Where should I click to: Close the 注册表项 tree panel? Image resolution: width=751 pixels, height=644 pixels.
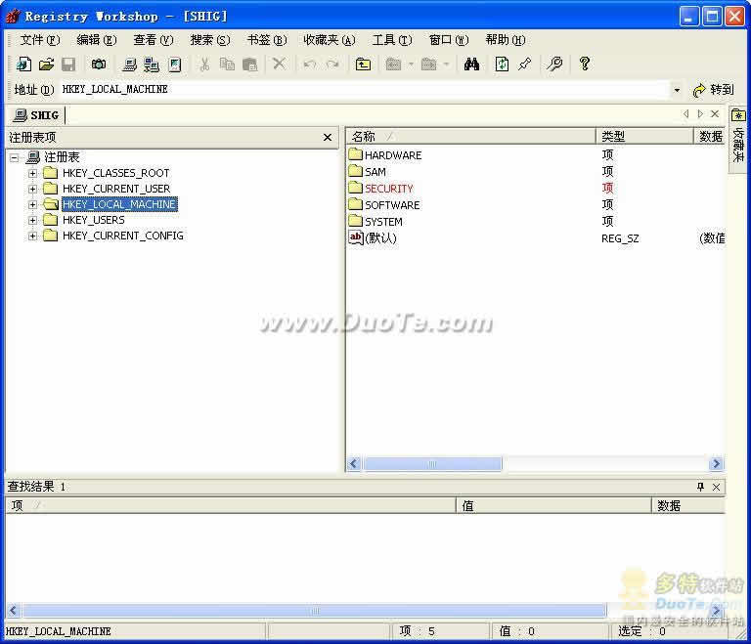[328, 138]
